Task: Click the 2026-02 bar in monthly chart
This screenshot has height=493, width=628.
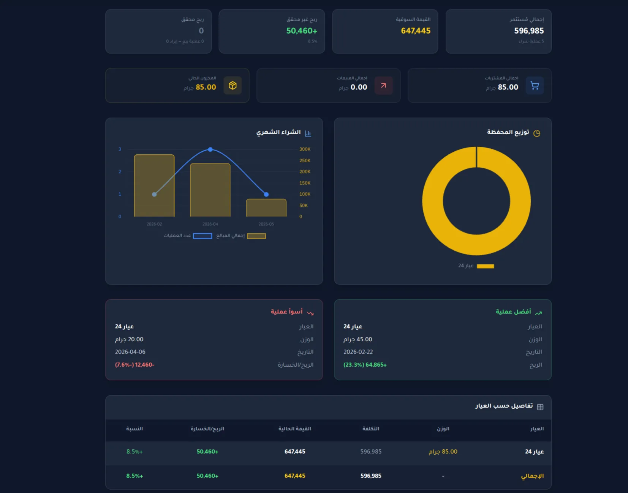Action: coord(154,185)
